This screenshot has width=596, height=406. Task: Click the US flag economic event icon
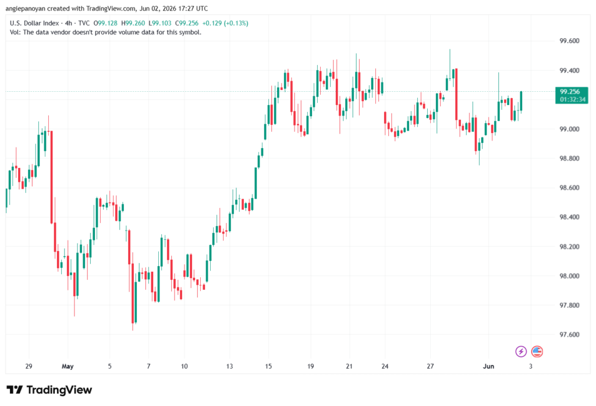tap(537, 351)
